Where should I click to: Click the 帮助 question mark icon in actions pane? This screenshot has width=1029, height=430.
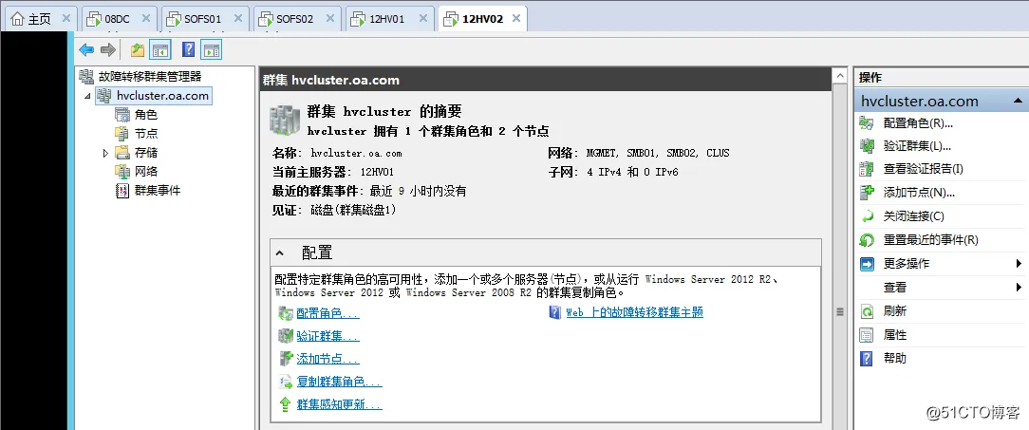[x=867, y=359]
